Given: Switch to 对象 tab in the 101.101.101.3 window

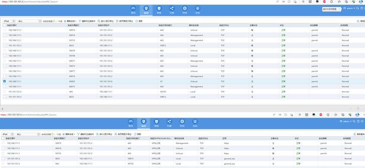Looking at the screenshot, I should (x=169, y=123).
